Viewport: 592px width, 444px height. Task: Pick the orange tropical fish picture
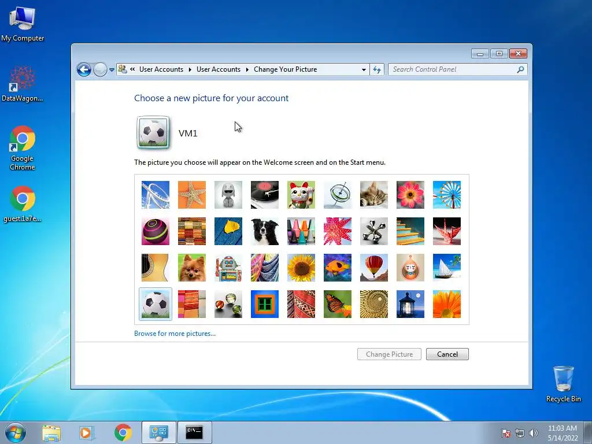click(x=338, y=268)
